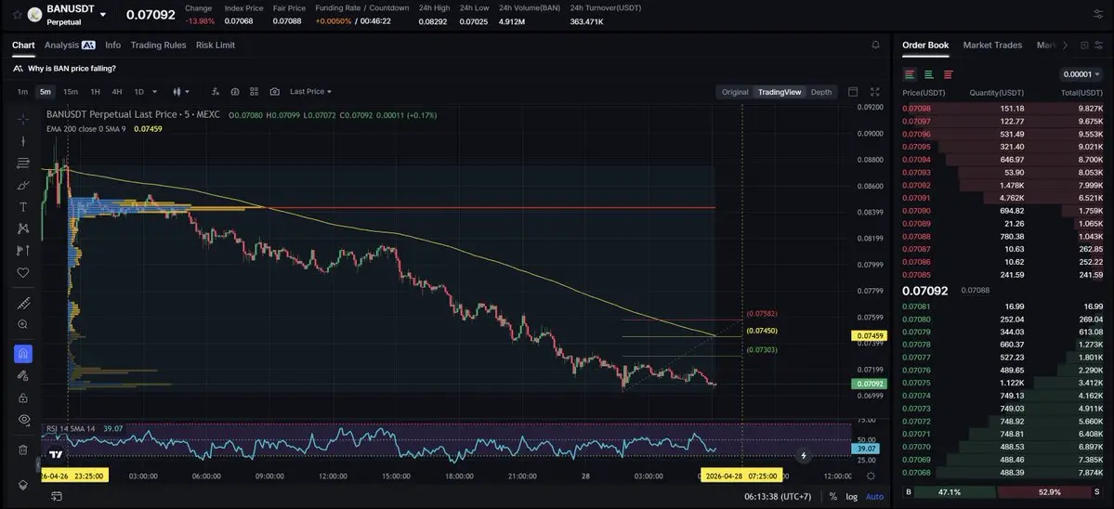Expand more timeframes dropdown next to 1D

pyautogui.click(x=155, y=92)
